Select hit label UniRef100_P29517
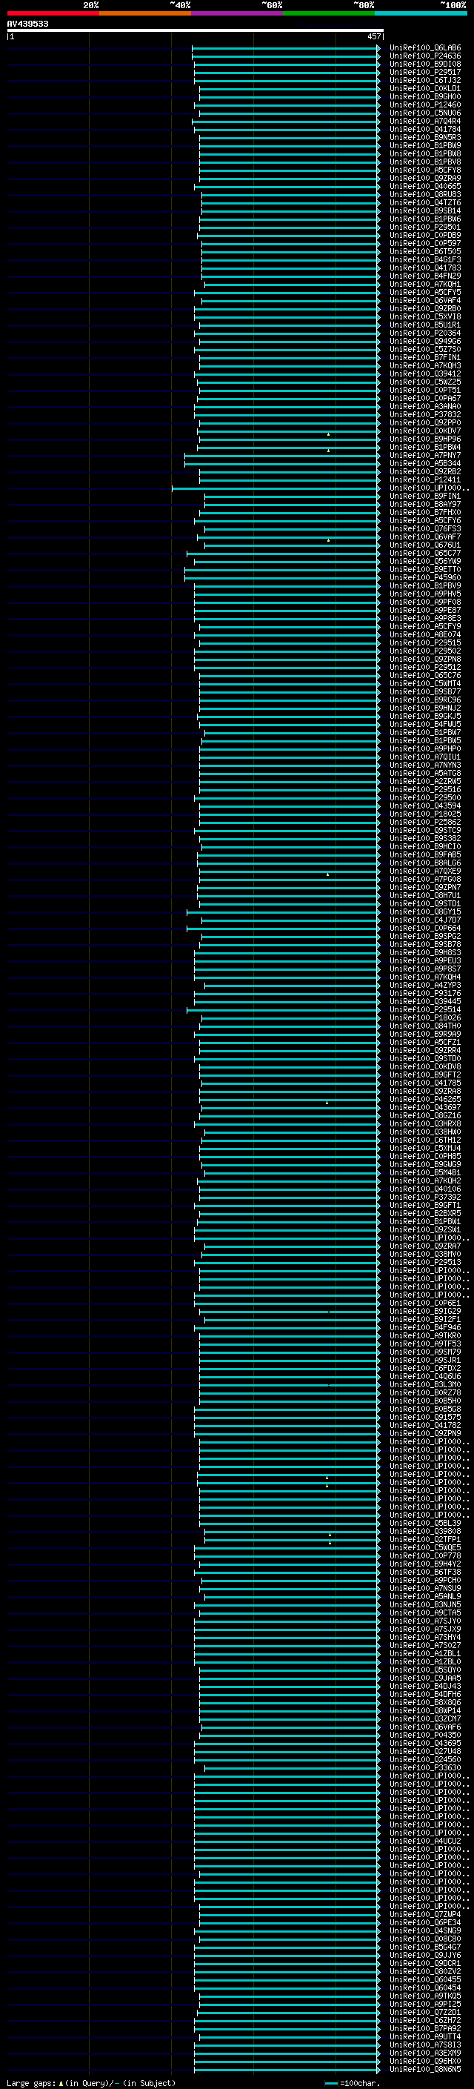Viewport: 474px width, 2089px height. tap(425, 72)
